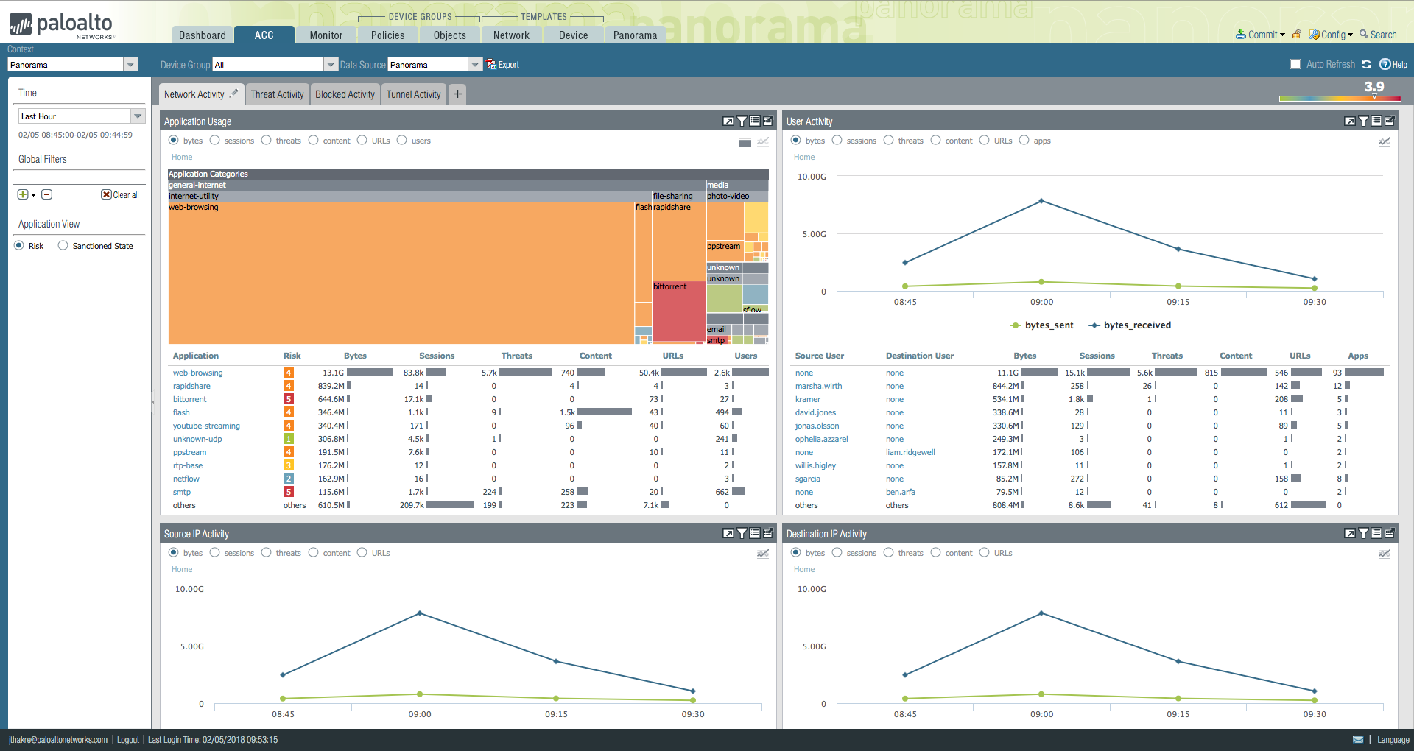
Task: Click the marsha.wirth source user link
Action: tap(818, 386)
